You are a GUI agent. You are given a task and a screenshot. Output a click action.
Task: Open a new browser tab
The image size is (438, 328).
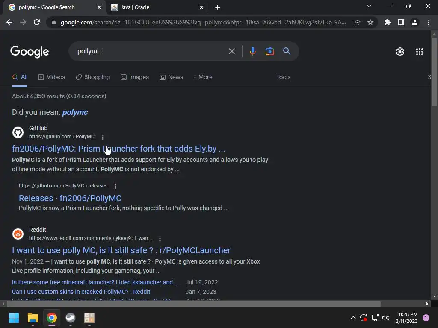click(218, 8)
